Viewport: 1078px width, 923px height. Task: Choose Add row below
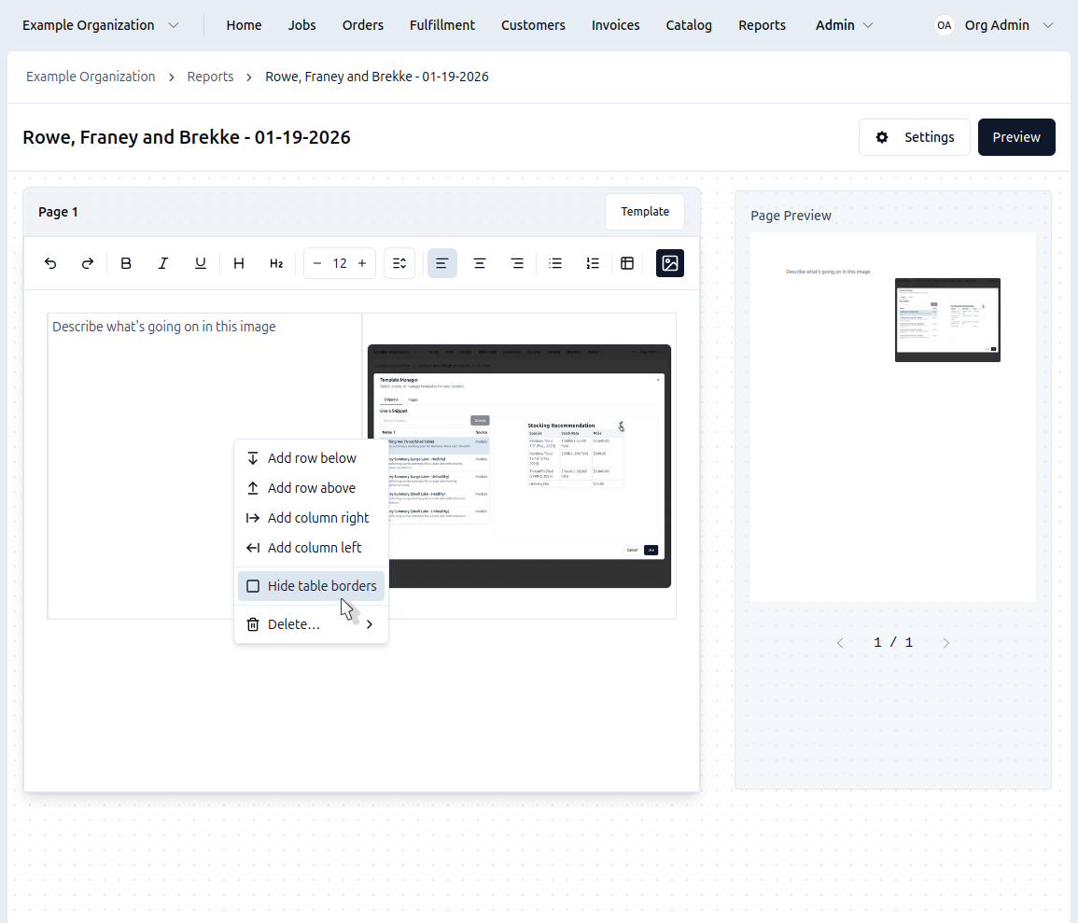(x=311, y=458)
